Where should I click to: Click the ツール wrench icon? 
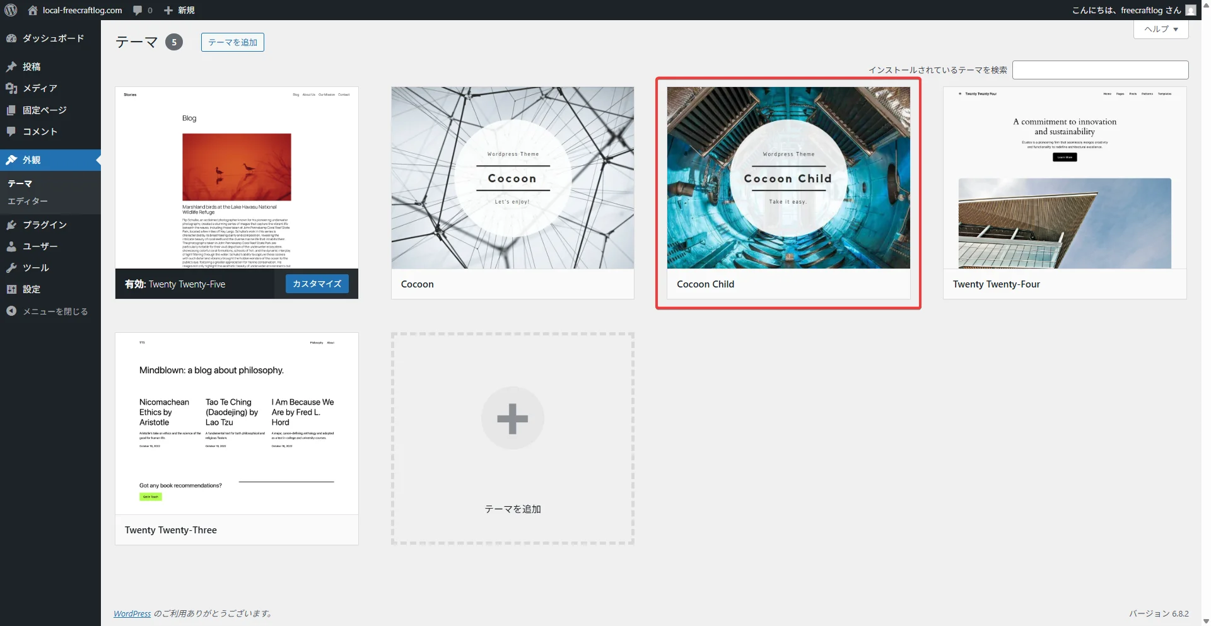tap(11, 268)
